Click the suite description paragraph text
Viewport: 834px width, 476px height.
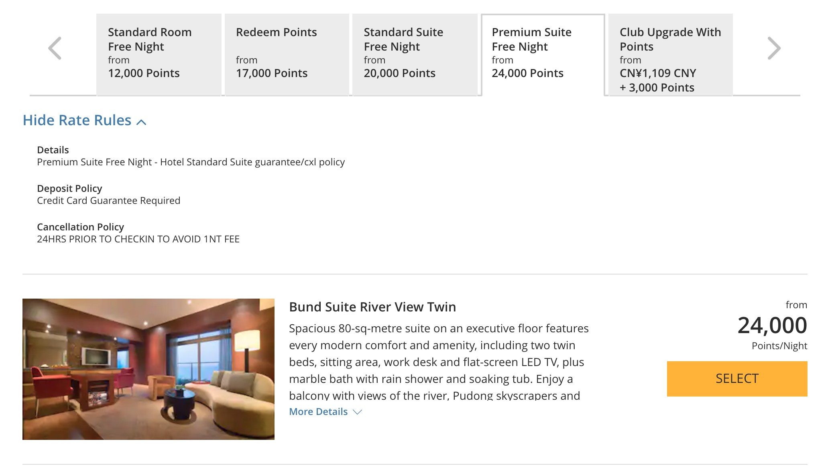[x=439, y=362]
